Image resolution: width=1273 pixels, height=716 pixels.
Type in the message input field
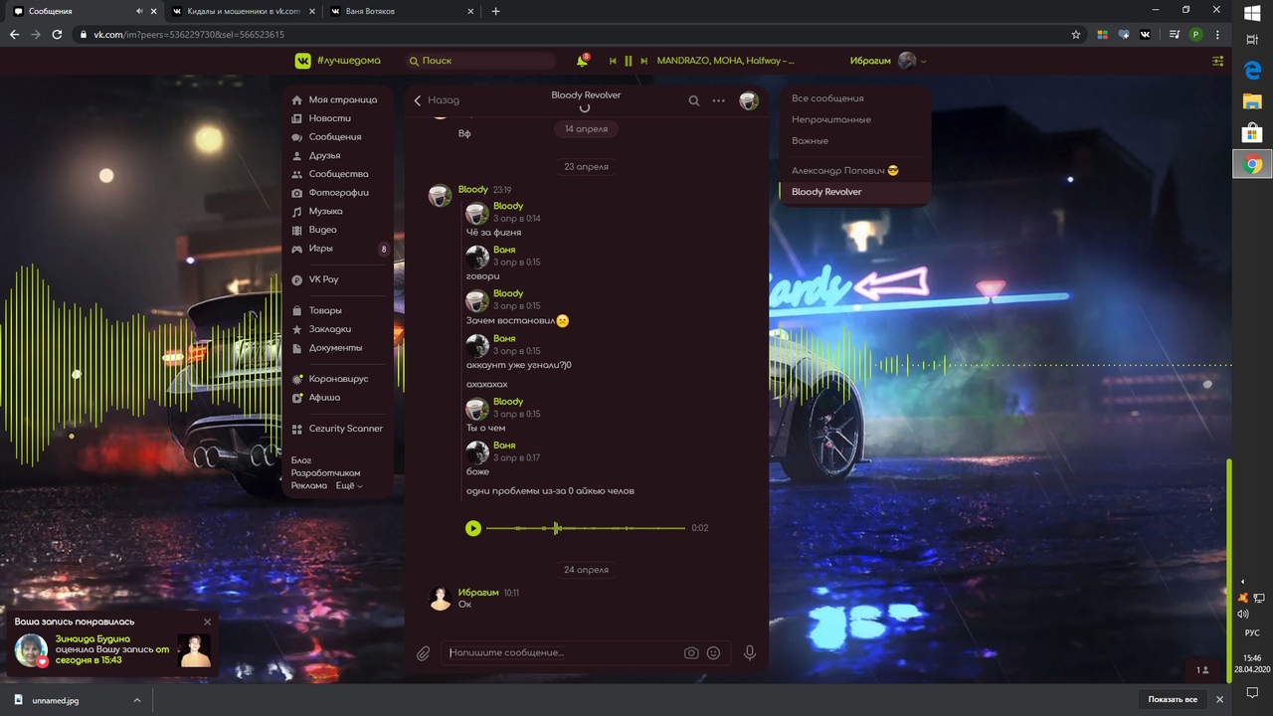tap(562, 653)
